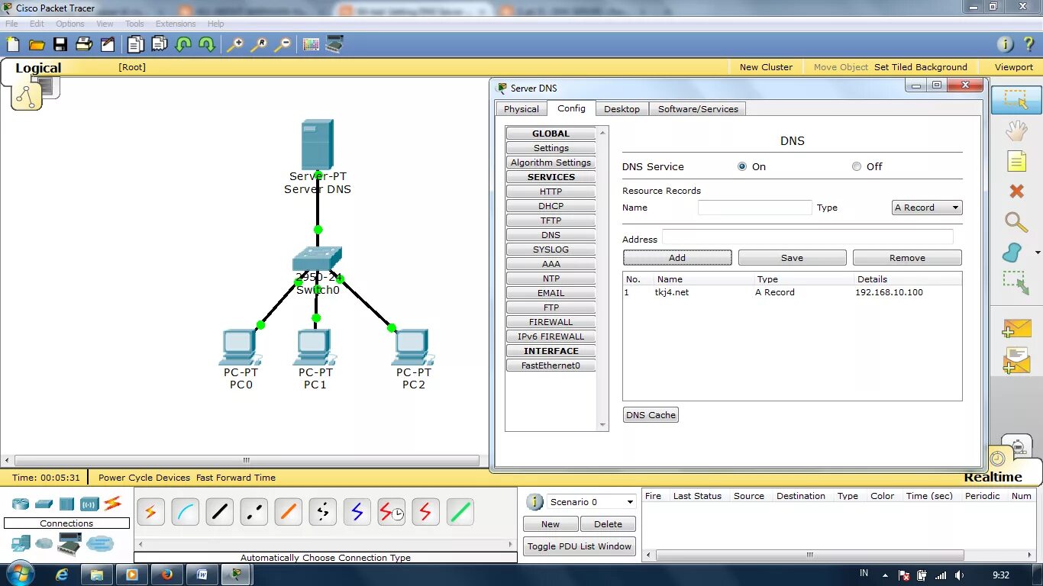Image resolution: width=1043 pixels, height=586 pixels.
Task: Turn DNS Service Off
Action: coord(857,166)
